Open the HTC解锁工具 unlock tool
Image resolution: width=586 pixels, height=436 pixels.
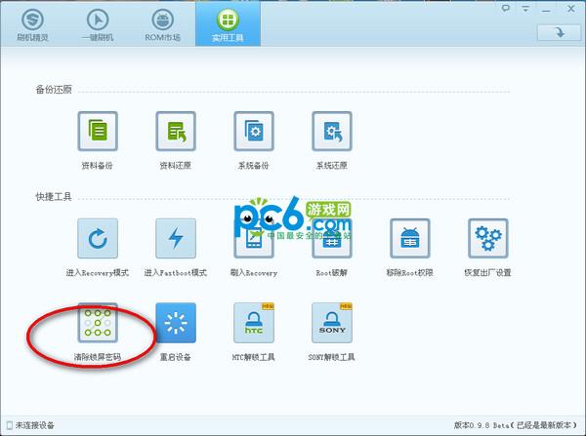(254, 323)
